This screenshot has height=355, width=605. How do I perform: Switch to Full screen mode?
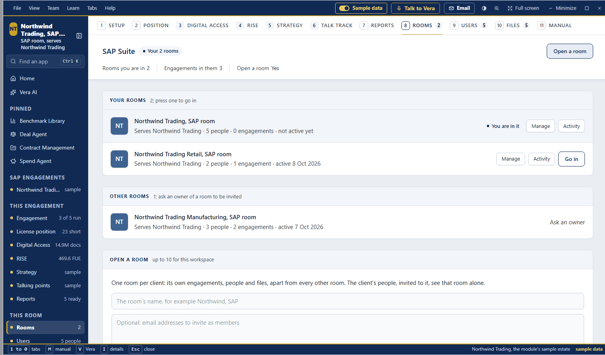click(523, 8)
